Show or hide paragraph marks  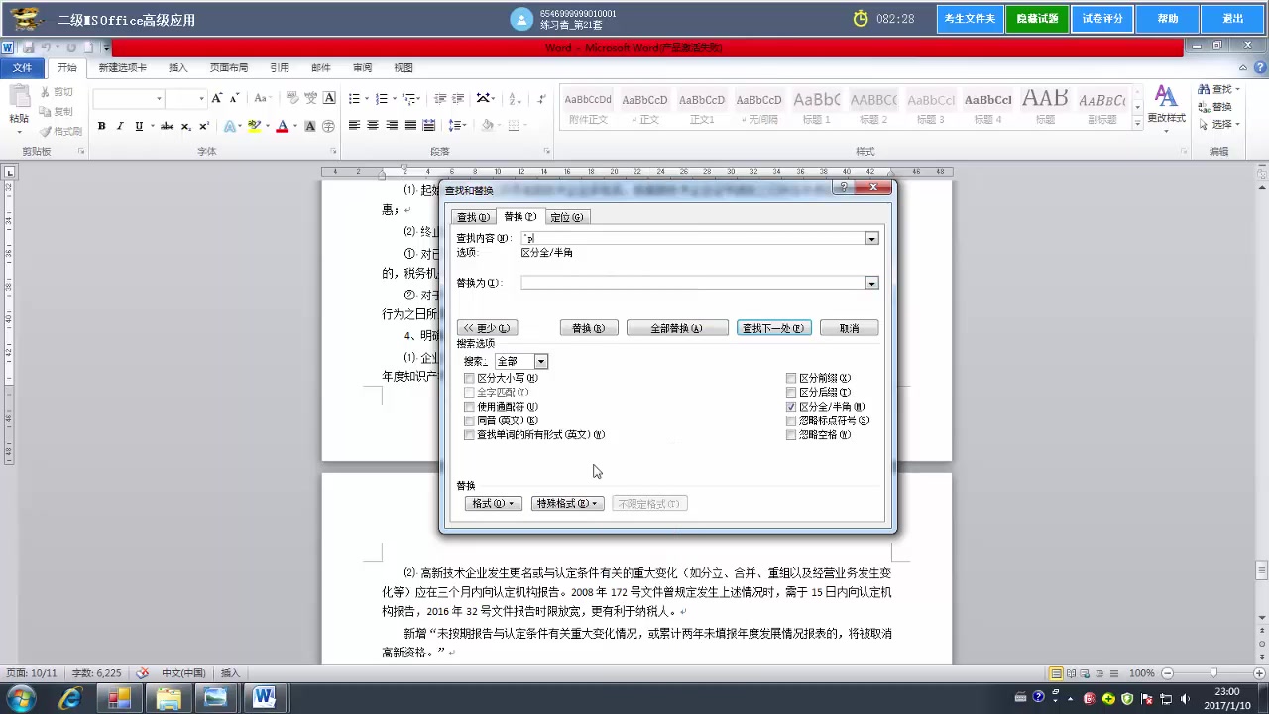[541, 98]
